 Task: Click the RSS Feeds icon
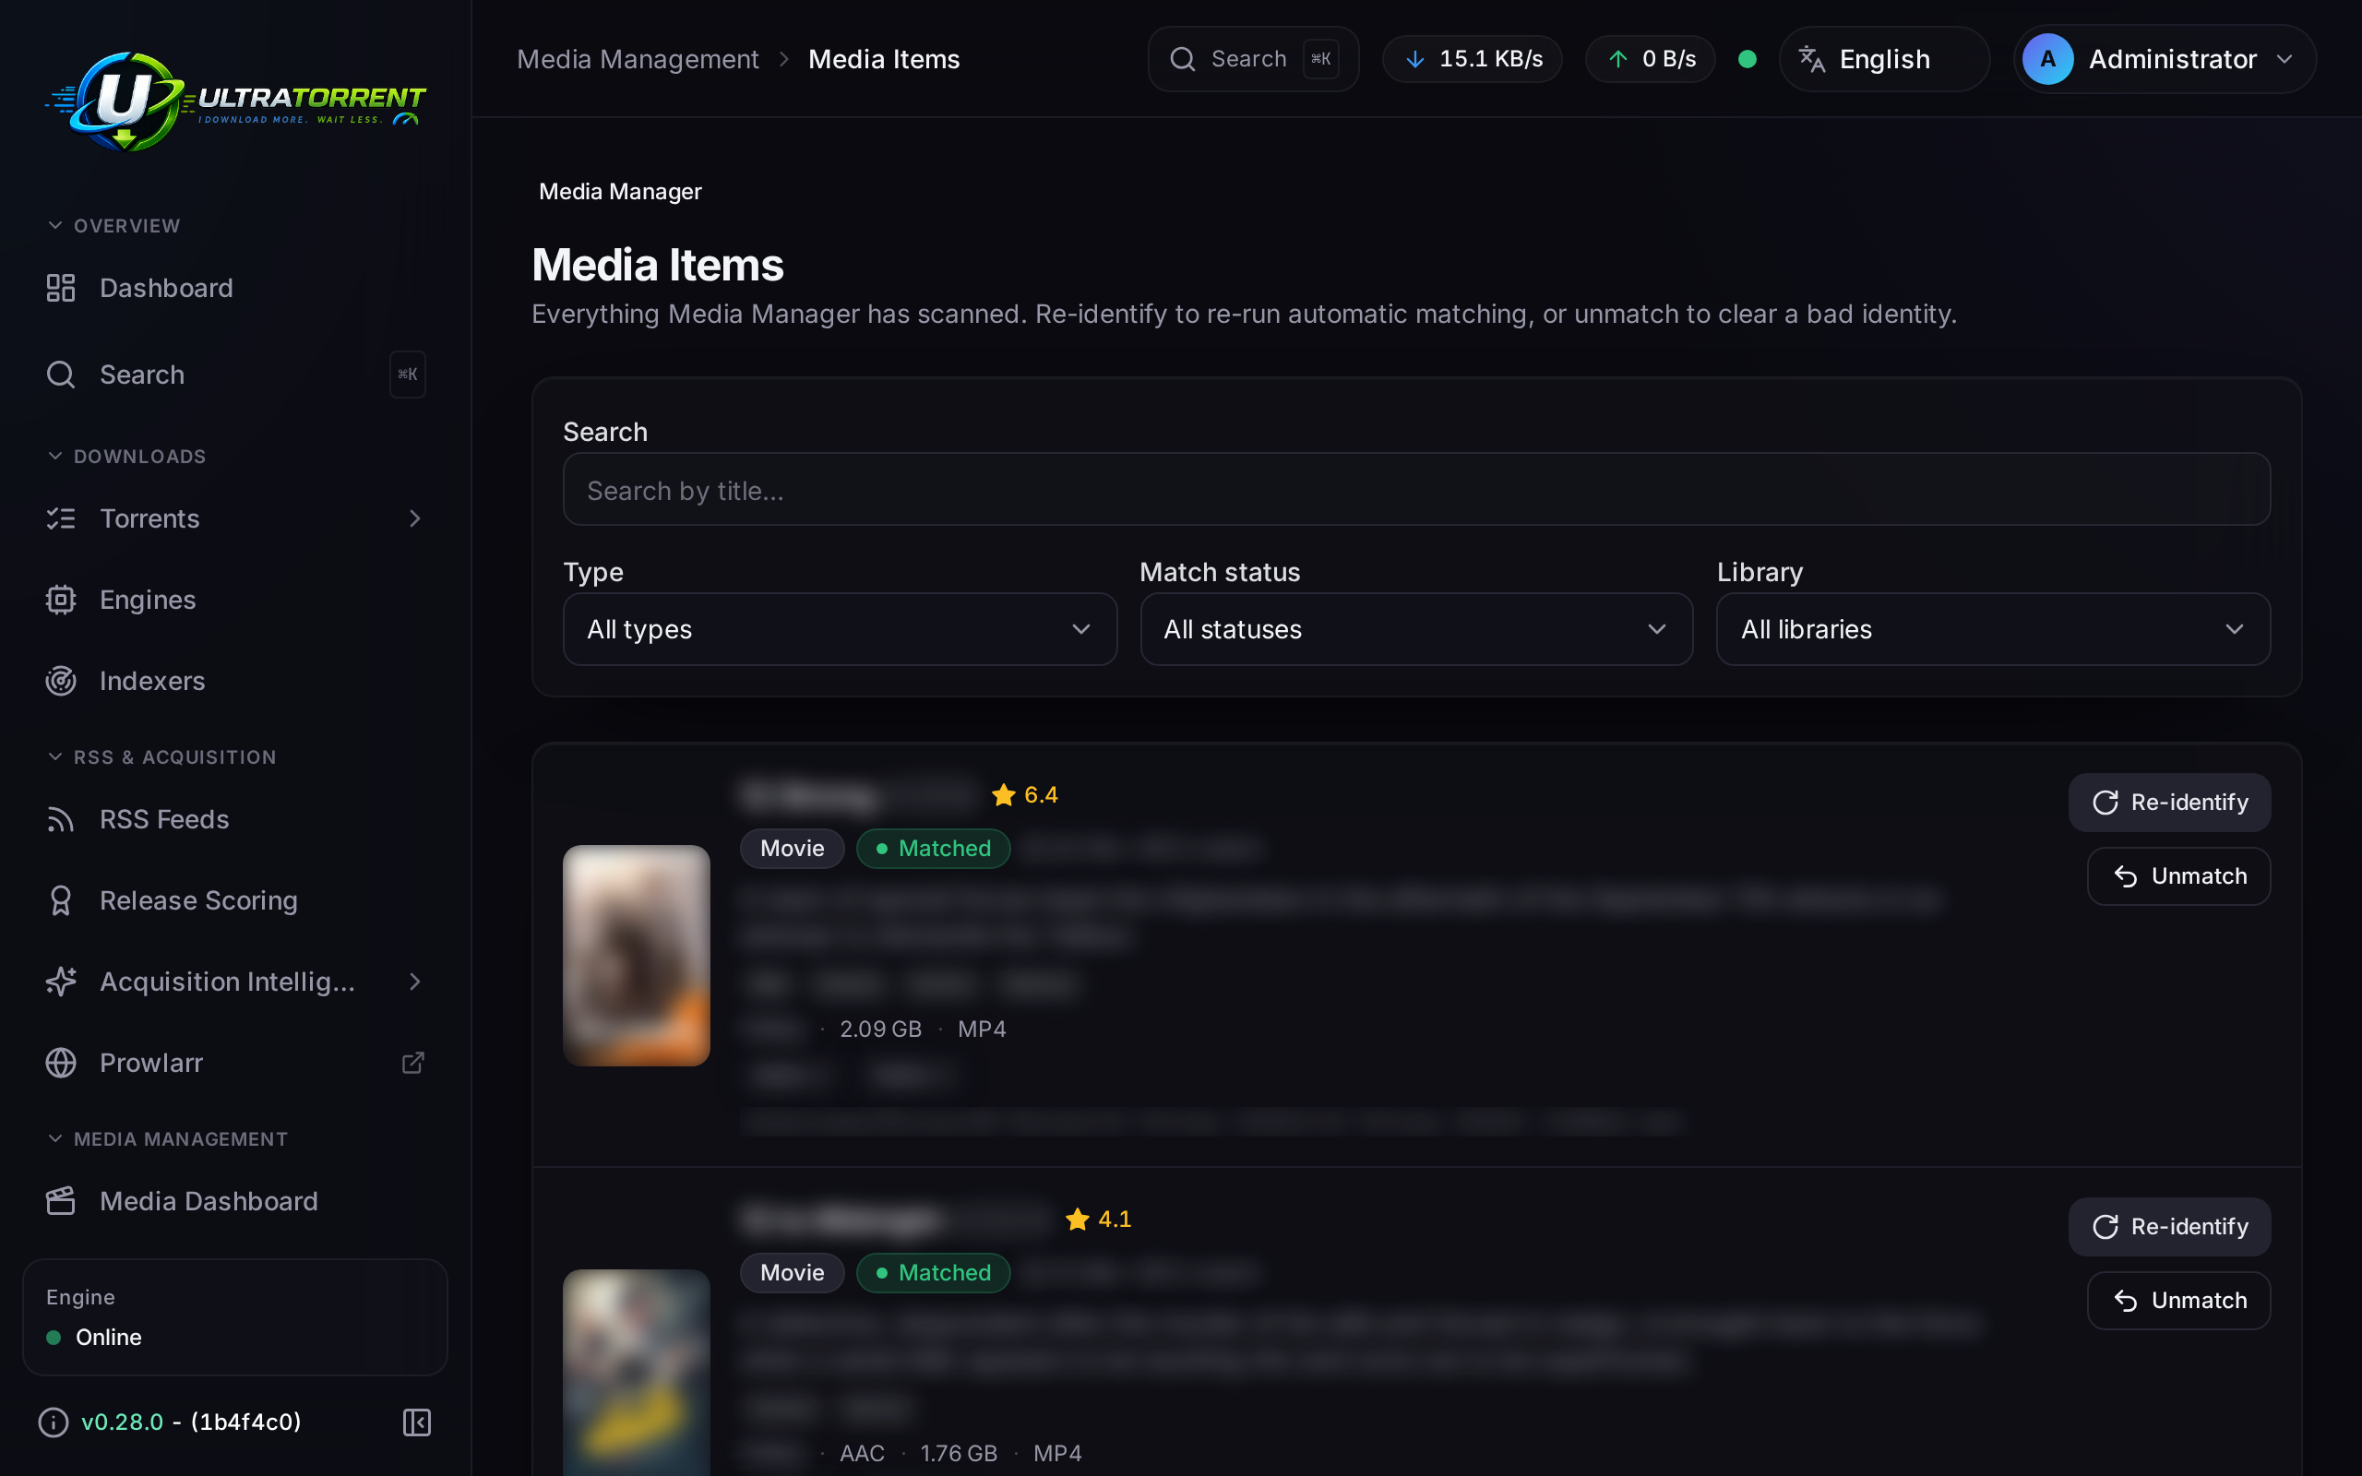(61, 819)
